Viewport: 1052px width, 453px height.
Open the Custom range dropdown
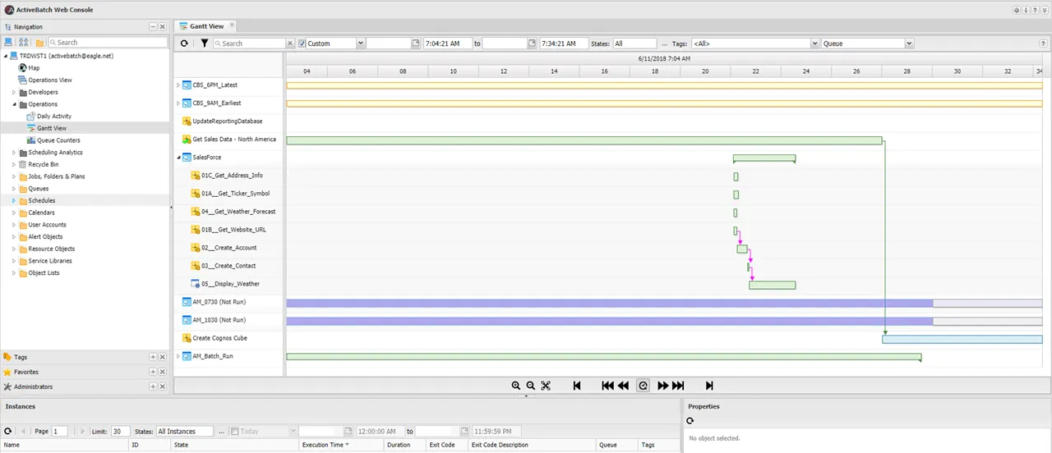coord(361,43)
